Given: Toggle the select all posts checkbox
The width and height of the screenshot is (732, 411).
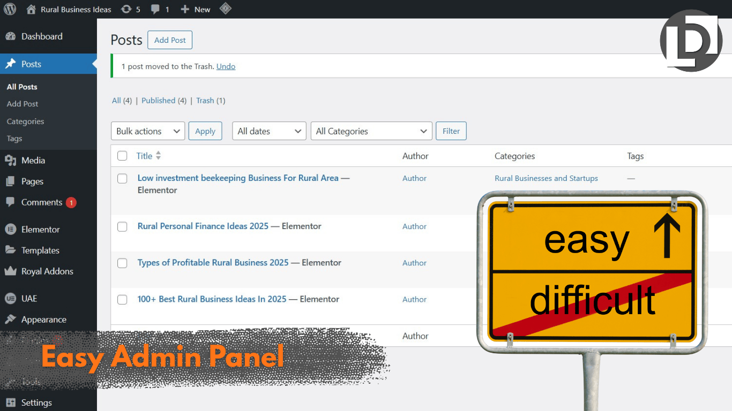Looking at the screenshot, I should point(122,156).
